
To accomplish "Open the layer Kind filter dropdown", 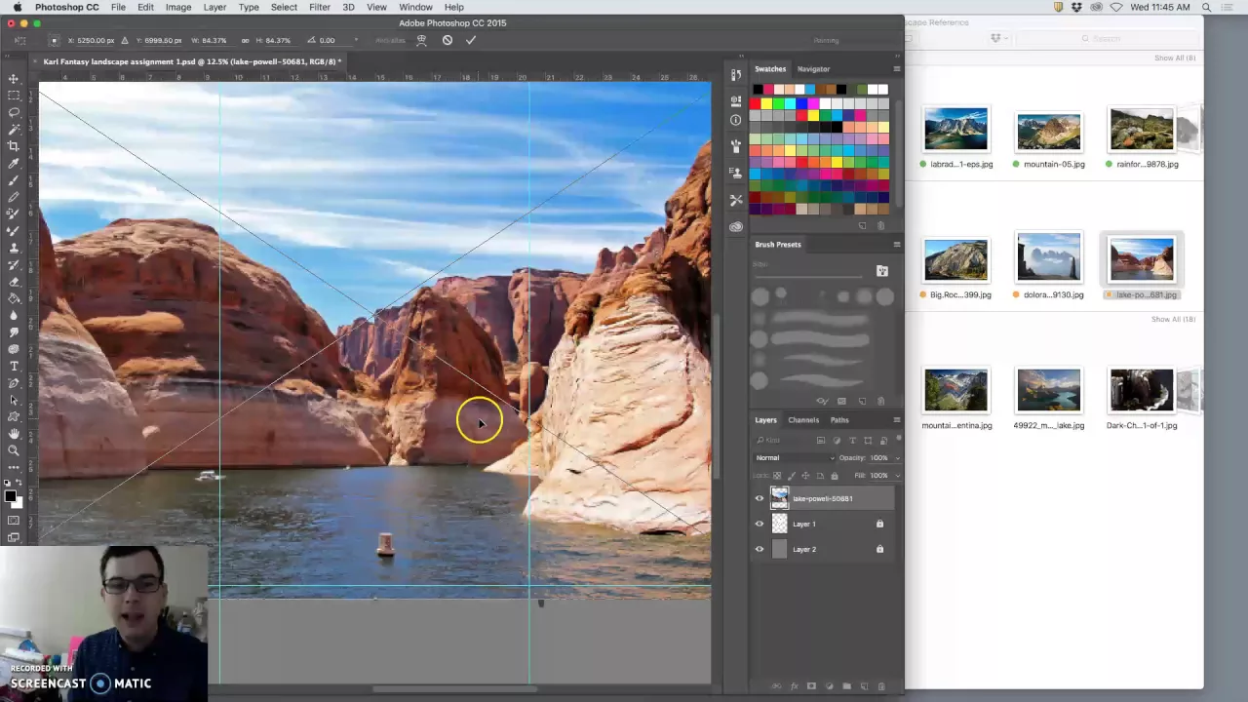I will pyautogui.click(x=783, y=441).
